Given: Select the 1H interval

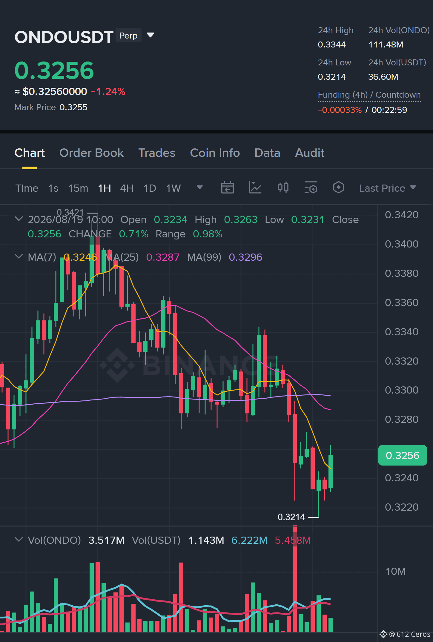Looking at the screenshot, I should pos(105,188).
